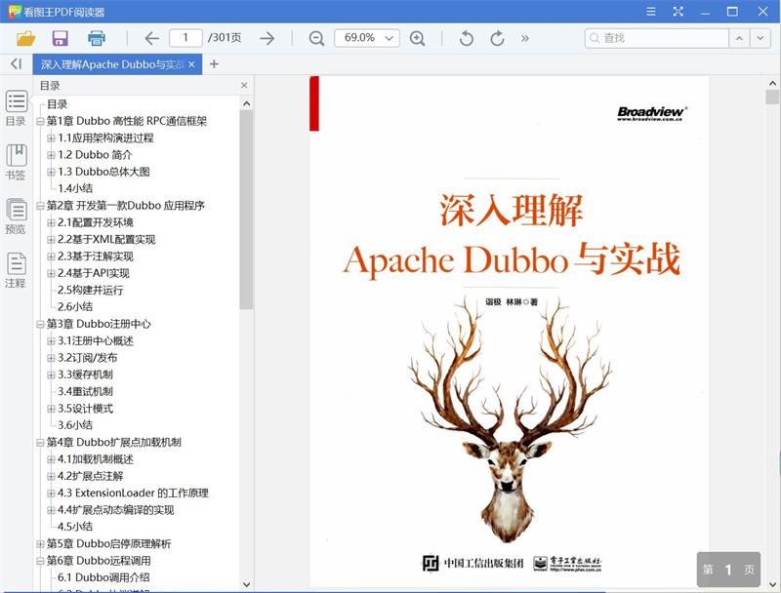Expand 4.3 ExtensionLoader 的工作原理 node

click(x=51, y=494)
